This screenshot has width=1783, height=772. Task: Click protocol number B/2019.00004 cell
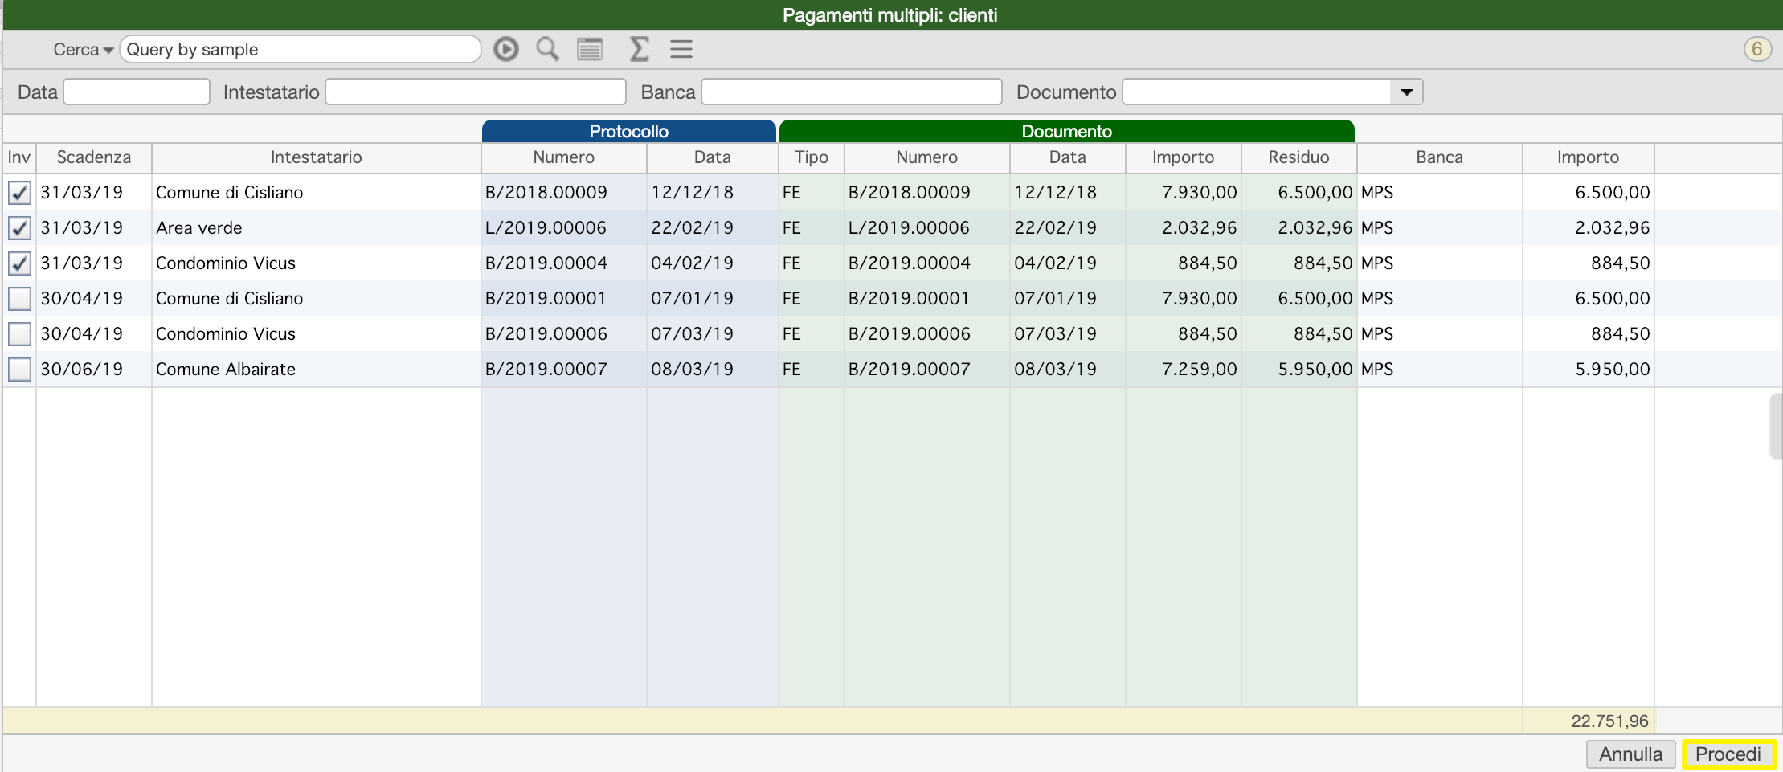click(564, 263)
